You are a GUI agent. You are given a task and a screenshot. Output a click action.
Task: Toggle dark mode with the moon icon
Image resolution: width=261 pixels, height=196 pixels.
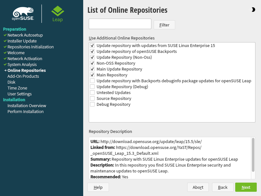pos(253,9)
